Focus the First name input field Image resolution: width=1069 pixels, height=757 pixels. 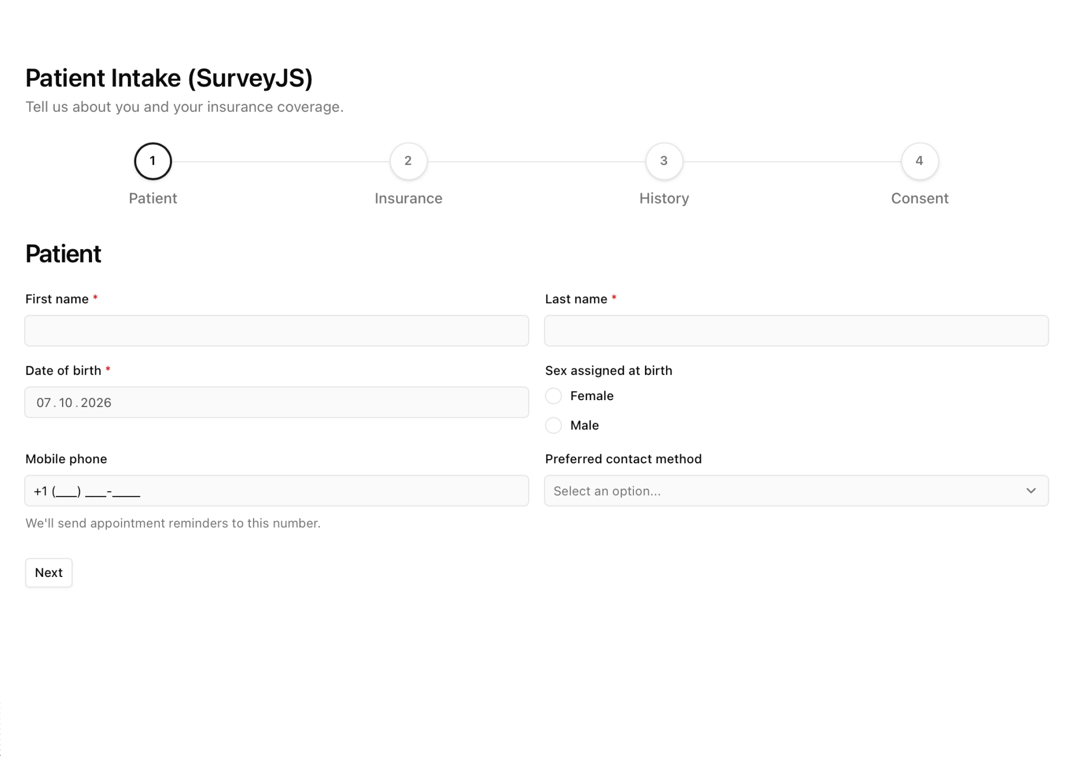pos(276,331)
